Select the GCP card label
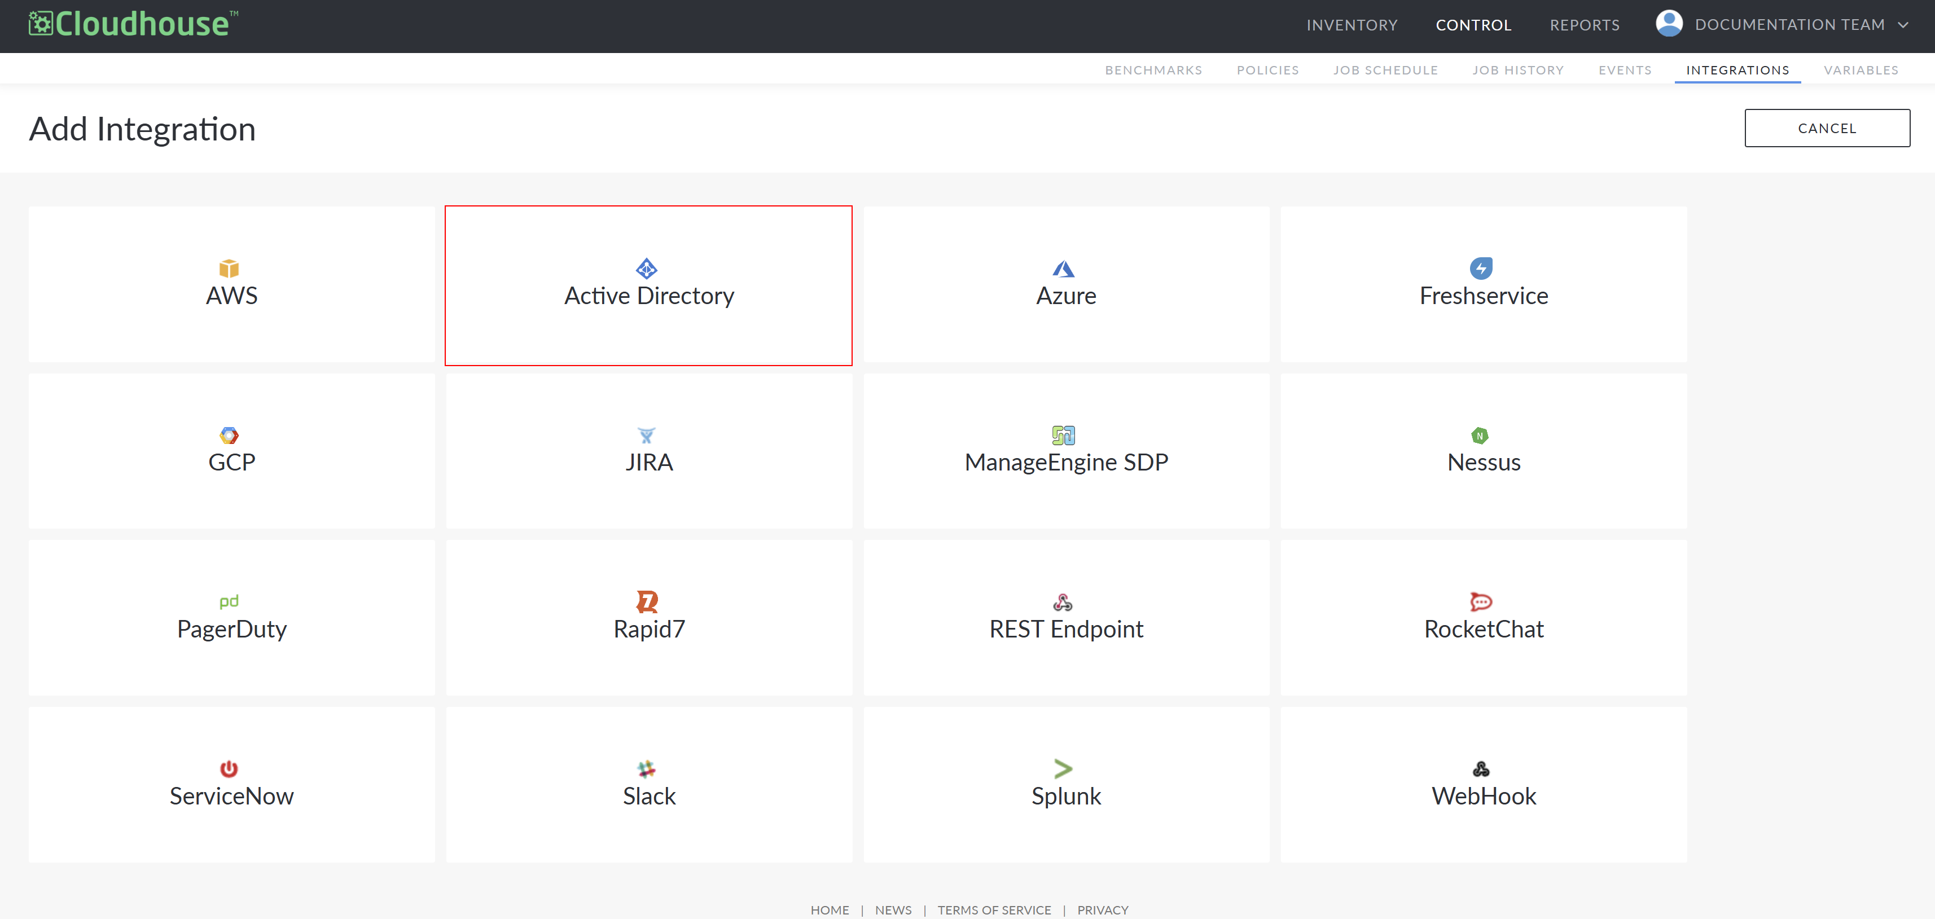 [231, 461]
